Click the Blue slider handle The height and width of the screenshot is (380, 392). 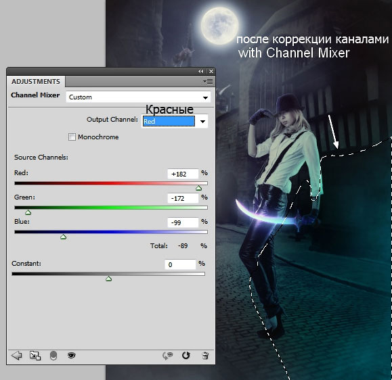click(63, 237)
